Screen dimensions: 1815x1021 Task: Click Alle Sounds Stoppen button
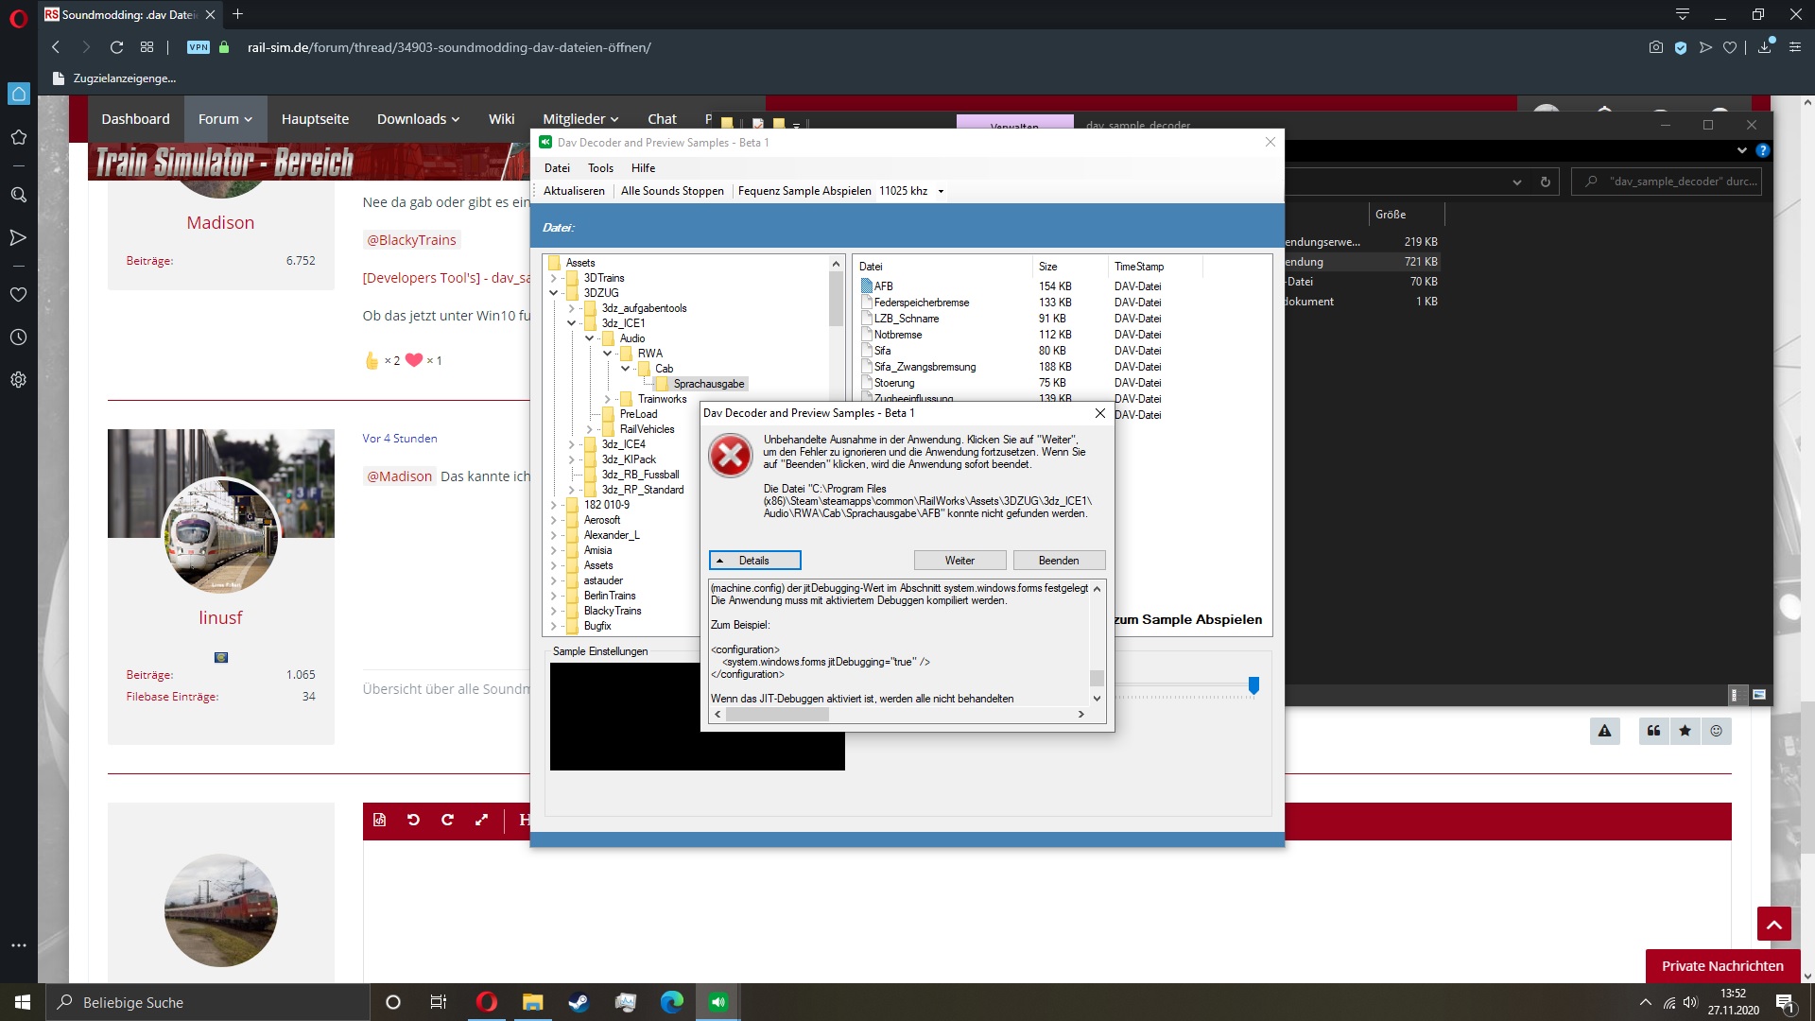pos(672,191)
